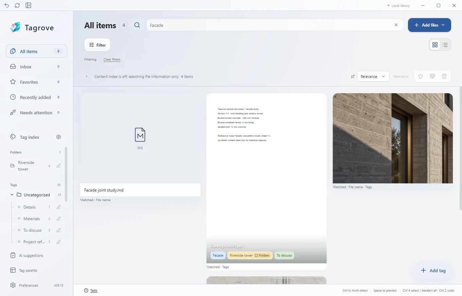Click the Local library status indicator

pos(399,5)
